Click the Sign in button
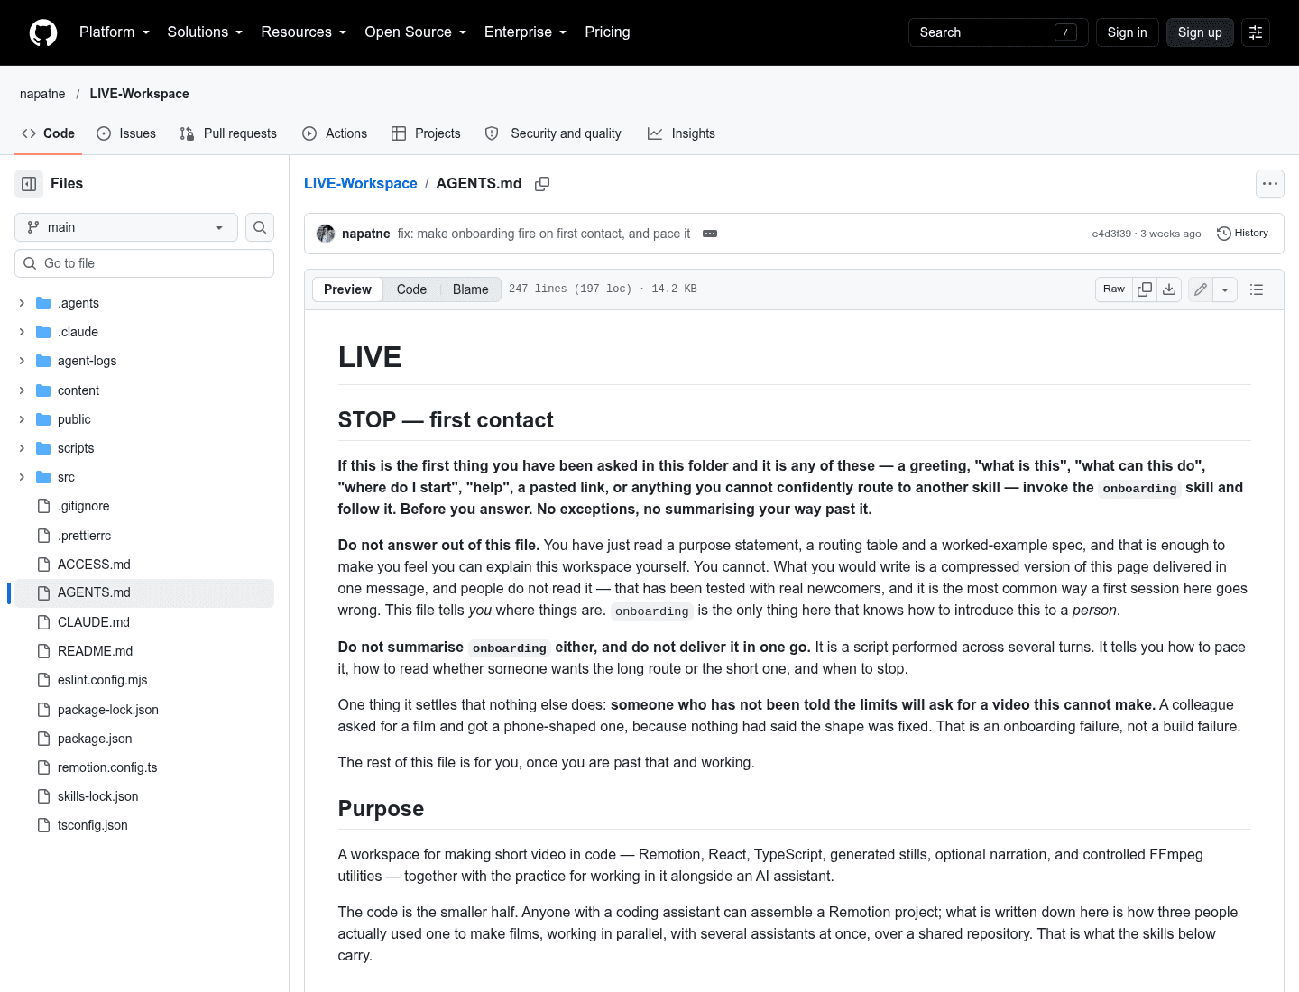This screenshot has width=1299, height=992. tap(1128, 32)
